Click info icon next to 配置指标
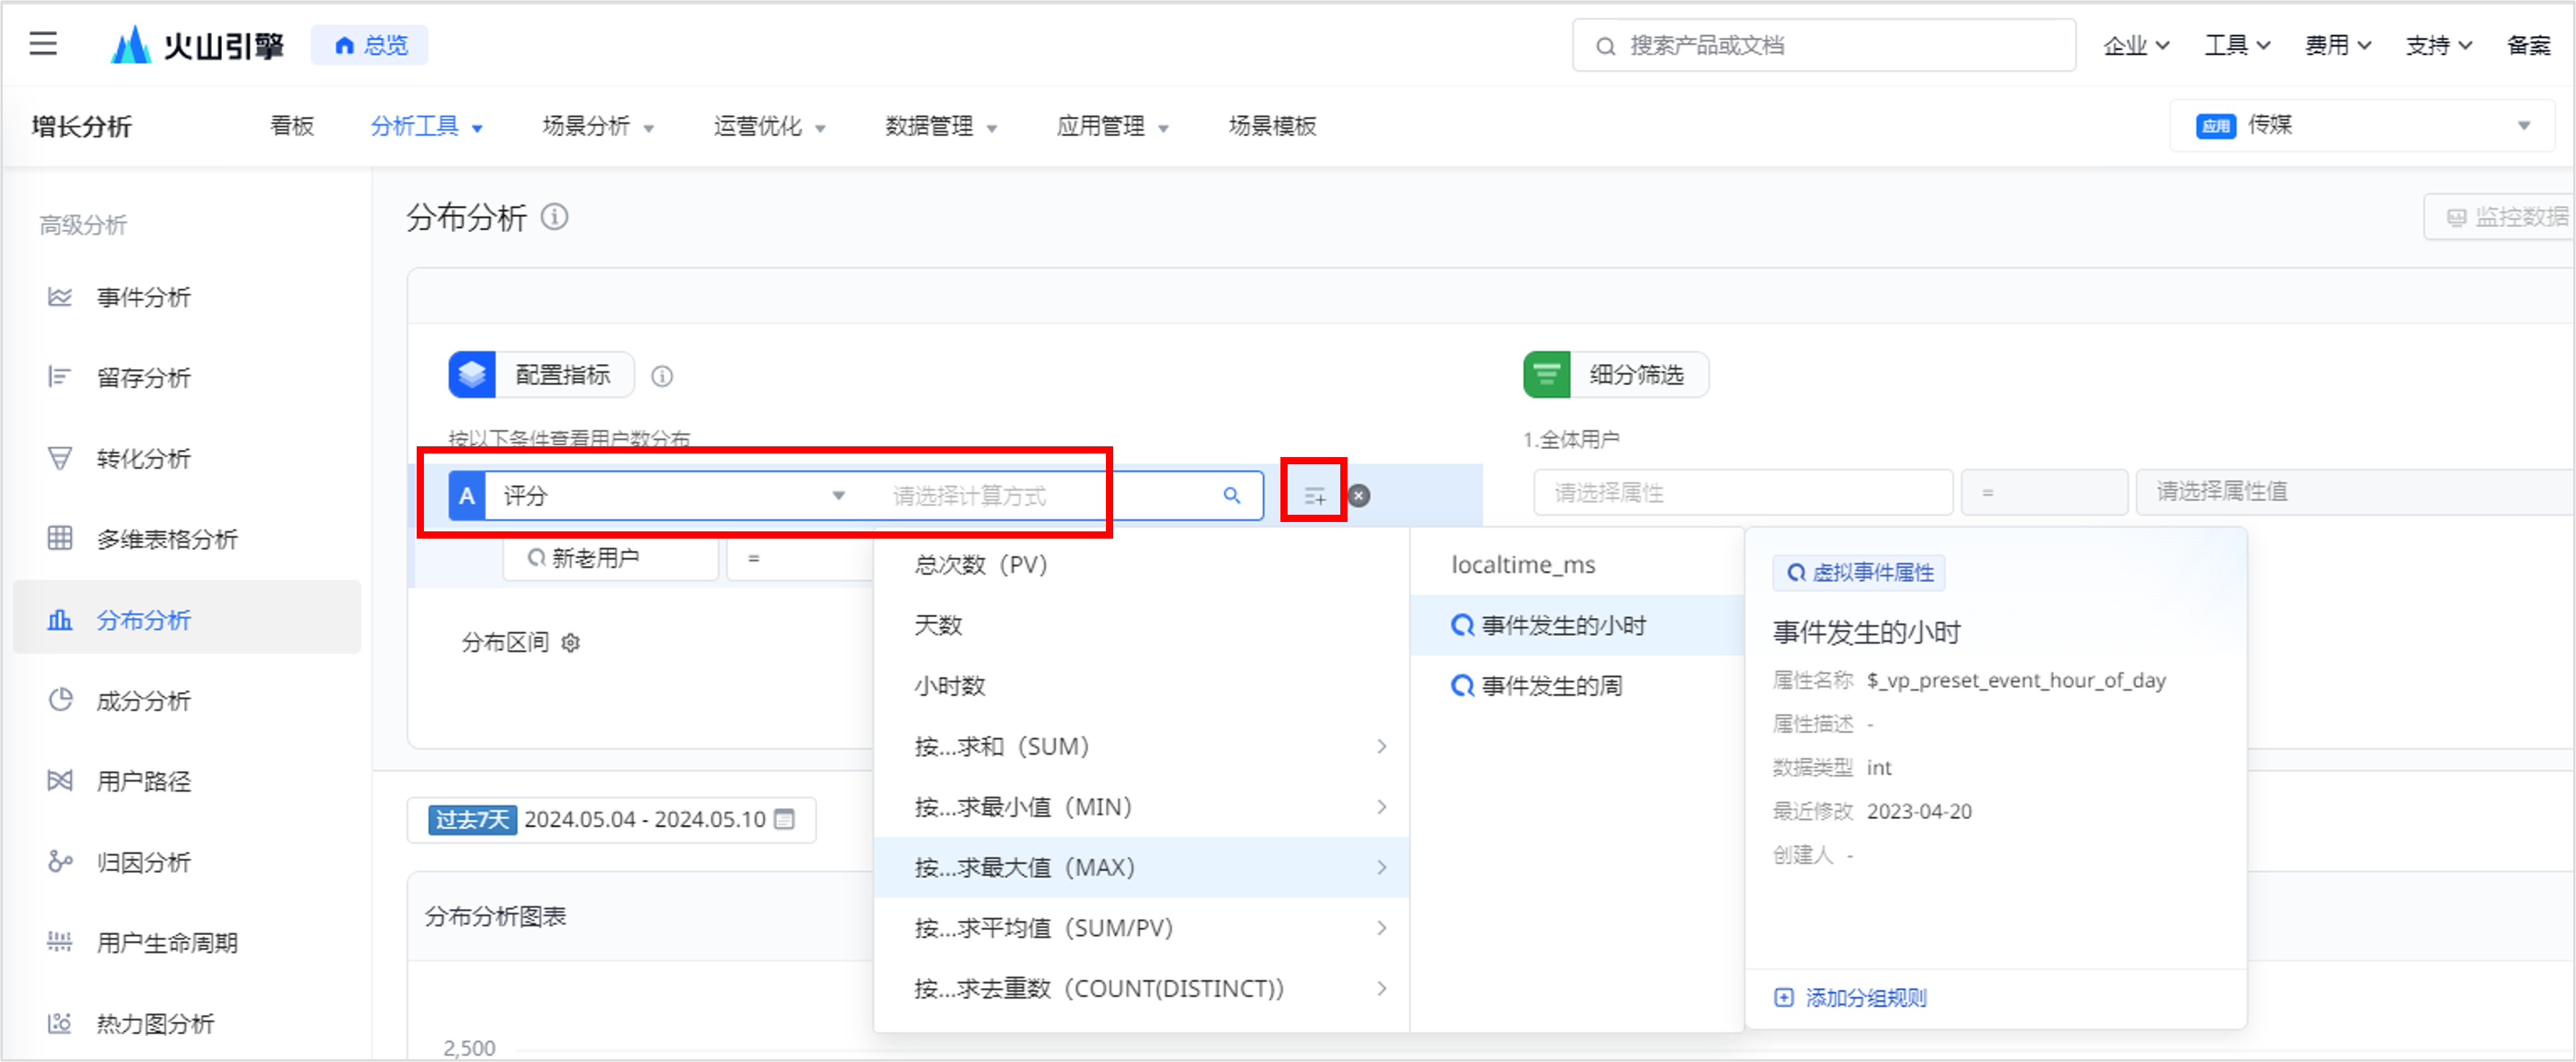The width and height of the screenshot is (2576, 1062). tap(662, 377)
